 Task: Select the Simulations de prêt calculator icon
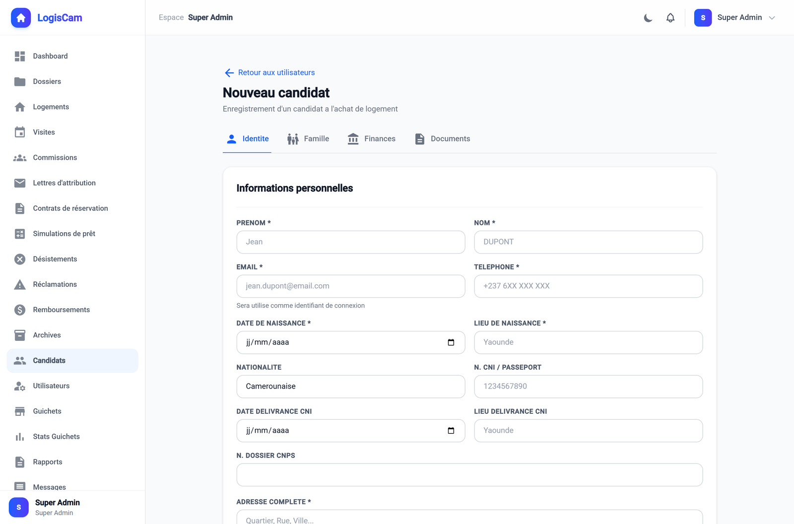click(x=20, y=234)
